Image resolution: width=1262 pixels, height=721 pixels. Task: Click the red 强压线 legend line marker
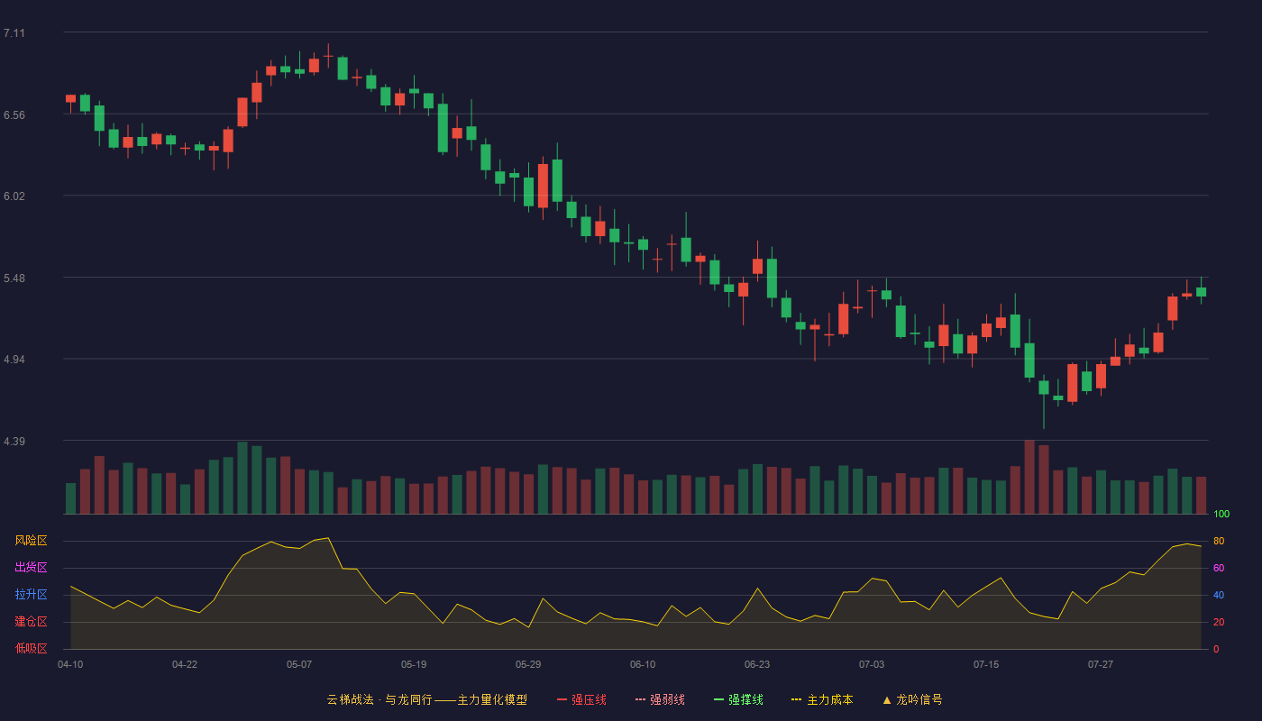(562, 699)
